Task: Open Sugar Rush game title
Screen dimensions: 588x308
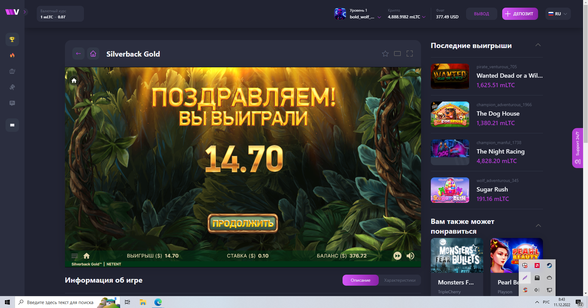Action: [492, 189]
